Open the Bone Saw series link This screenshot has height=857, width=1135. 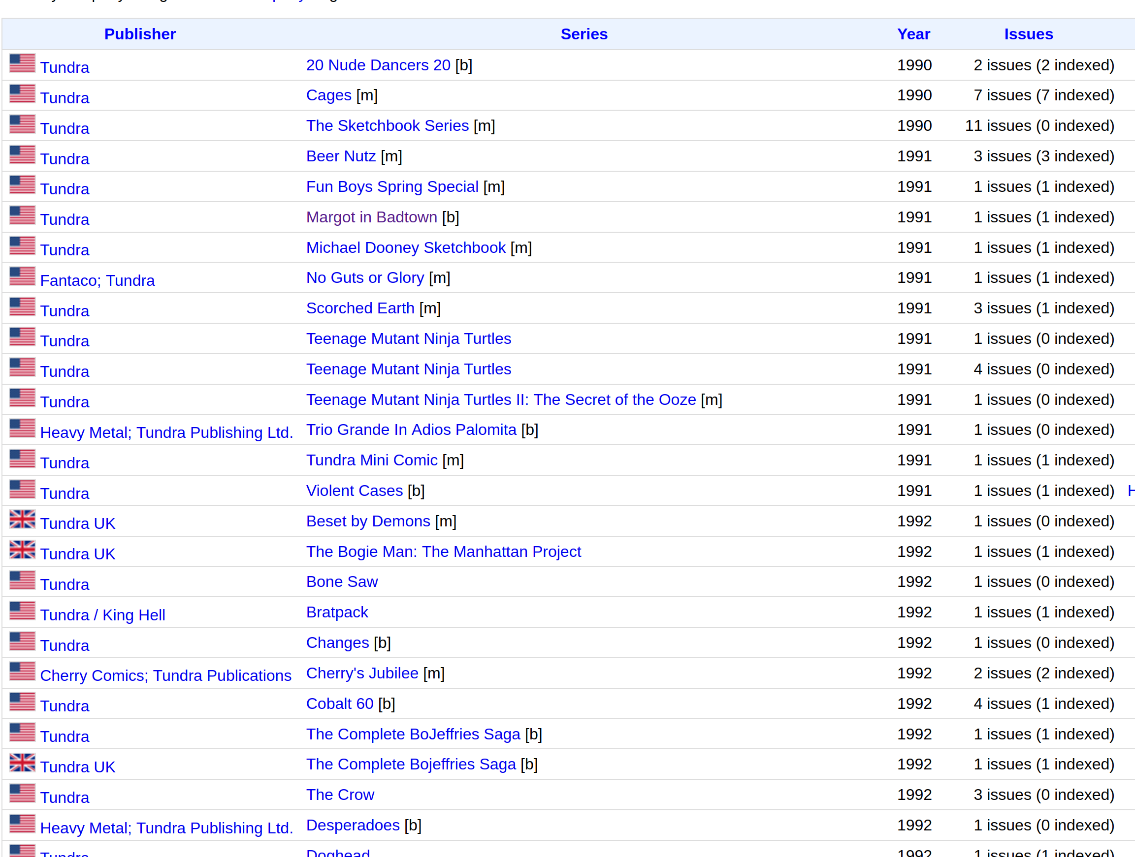pos(342,582)
